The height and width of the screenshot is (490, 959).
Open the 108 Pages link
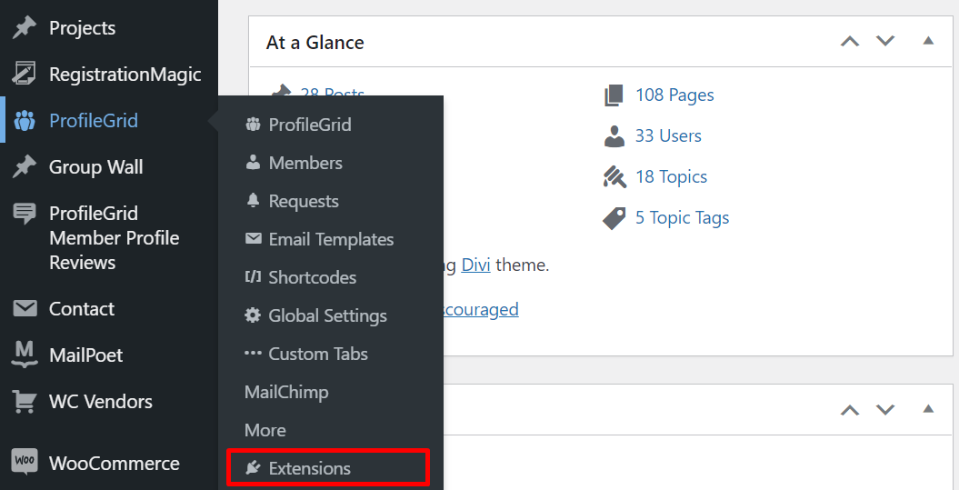[674, 95]
